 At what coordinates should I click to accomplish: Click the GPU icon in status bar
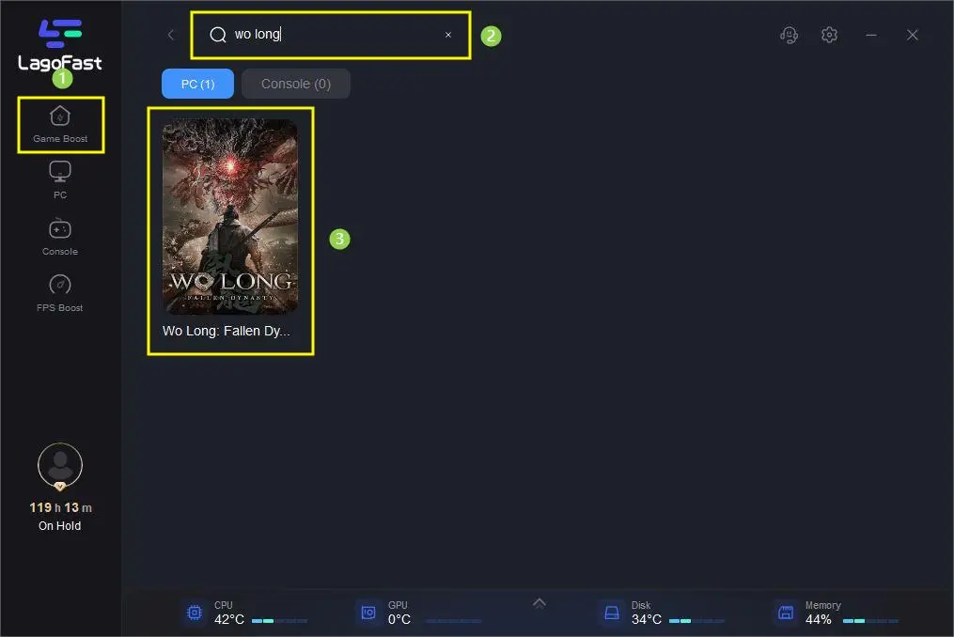click(x=368, y=613)
